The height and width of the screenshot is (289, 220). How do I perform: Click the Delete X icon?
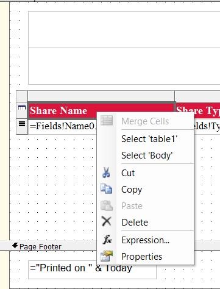pyautogui.click(x=107, y=221)
